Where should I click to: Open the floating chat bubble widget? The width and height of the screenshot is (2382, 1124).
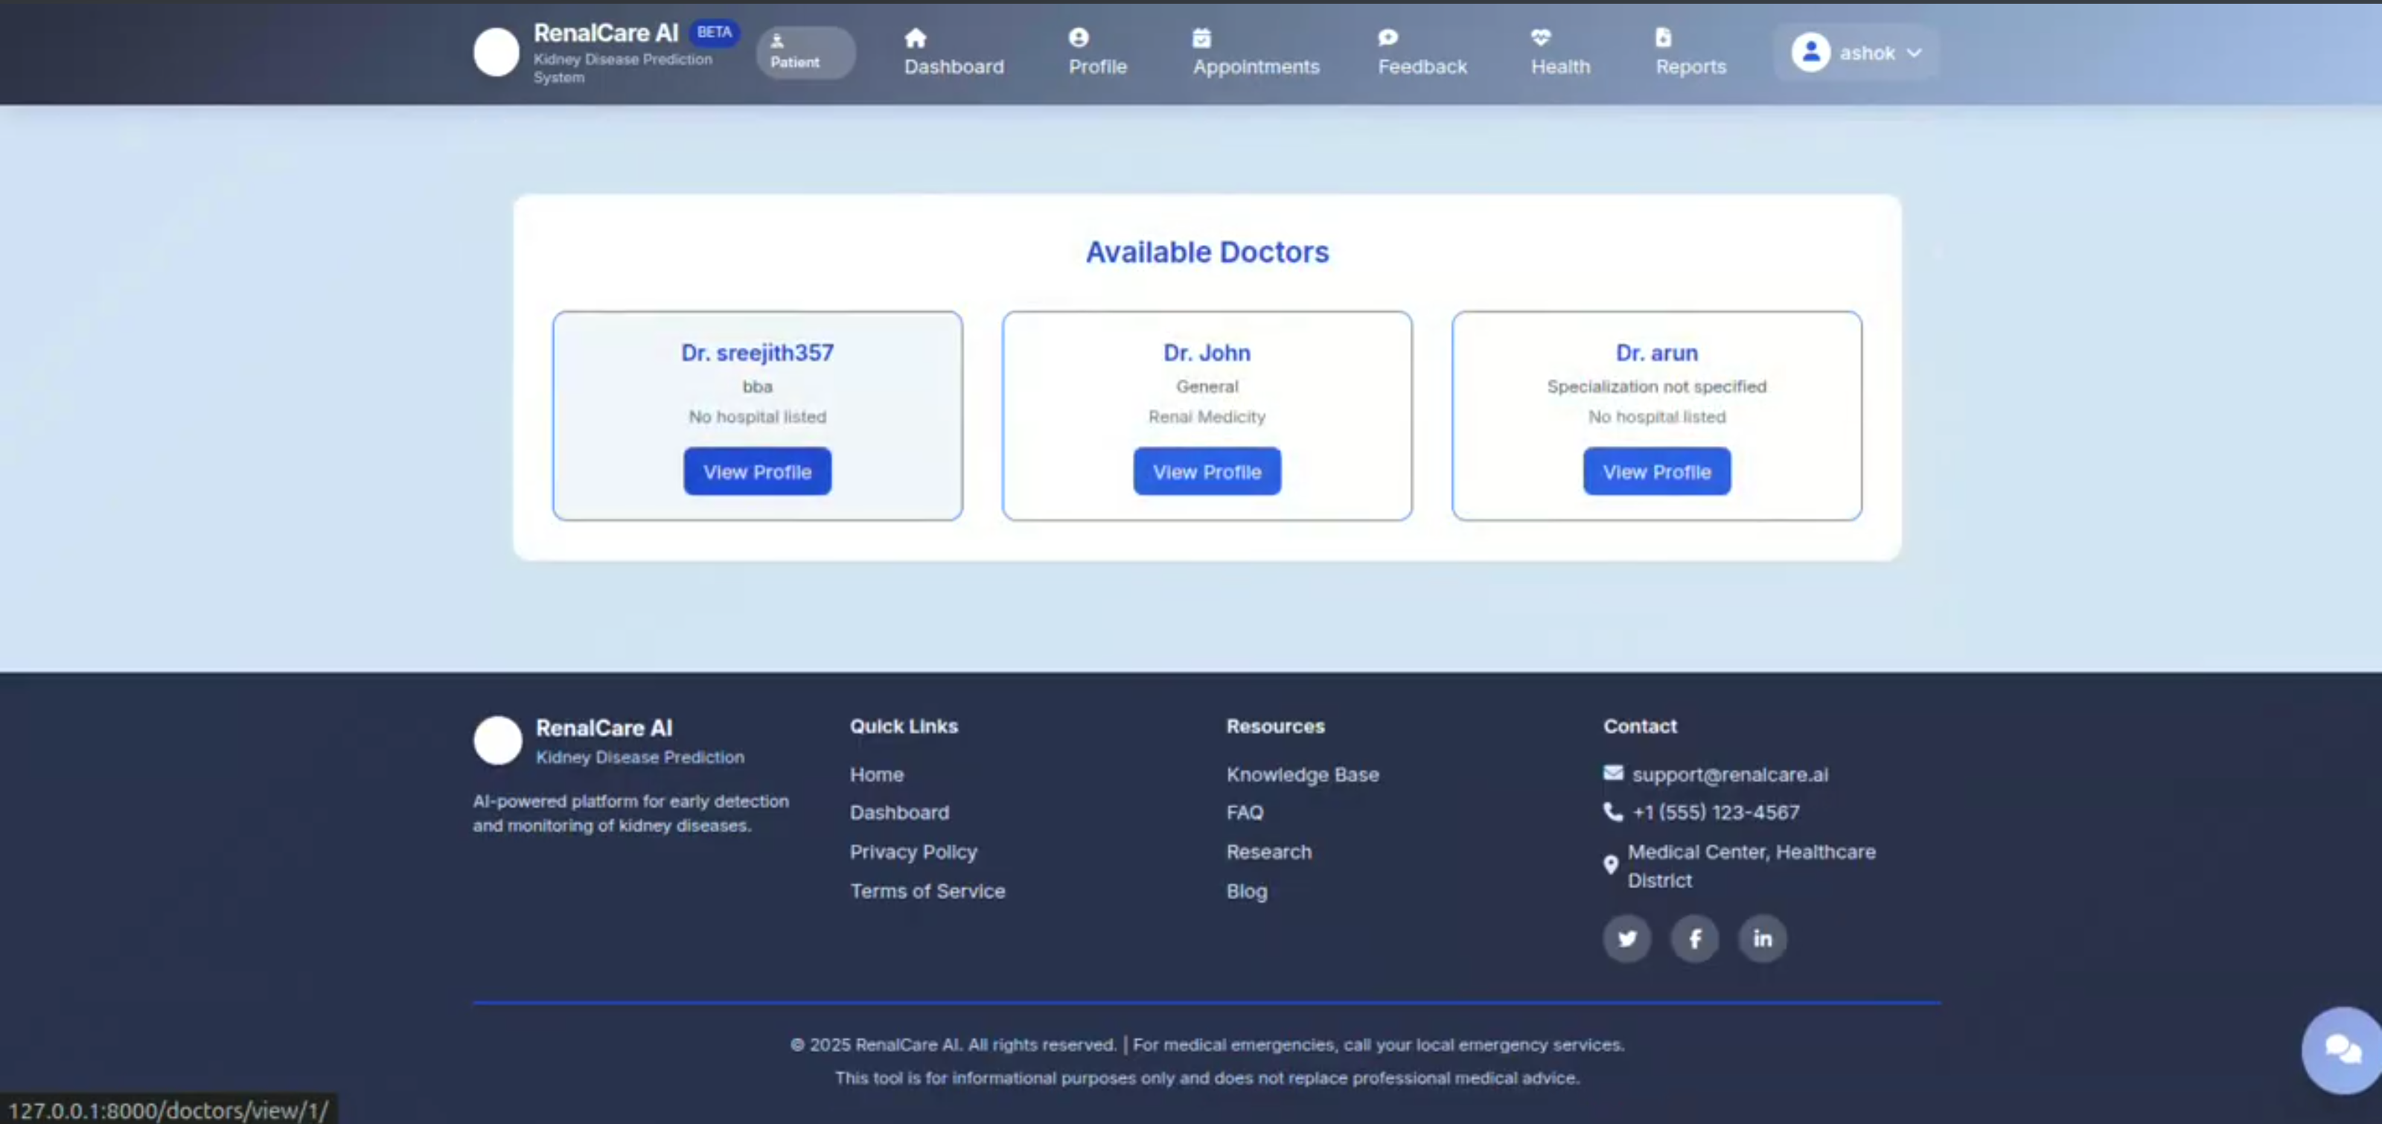tap(2343, 1050)
